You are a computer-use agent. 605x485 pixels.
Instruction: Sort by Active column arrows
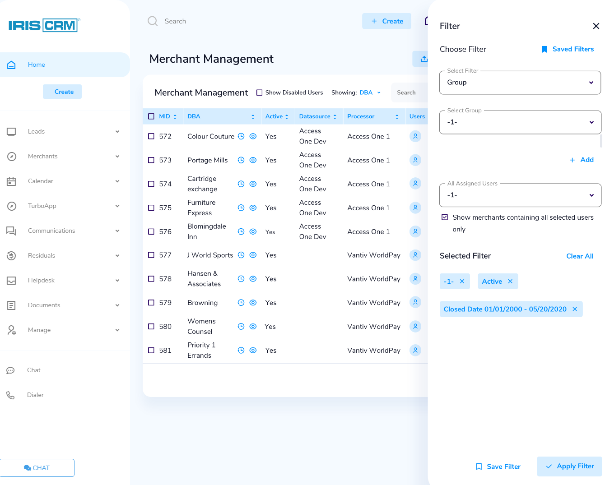[287, 117]
